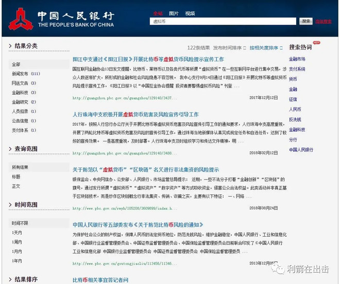This screenshot has height=284, width=340.
Task: Click hot search term 货币
Action: tap(293, 79)
